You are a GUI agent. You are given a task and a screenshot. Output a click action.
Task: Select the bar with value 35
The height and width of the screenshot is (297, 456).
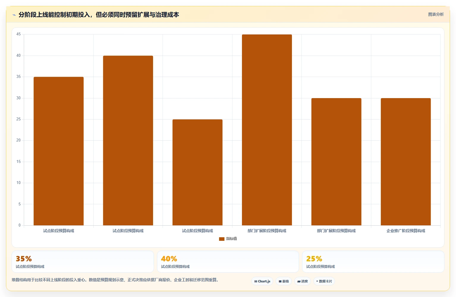coord(59,151)
